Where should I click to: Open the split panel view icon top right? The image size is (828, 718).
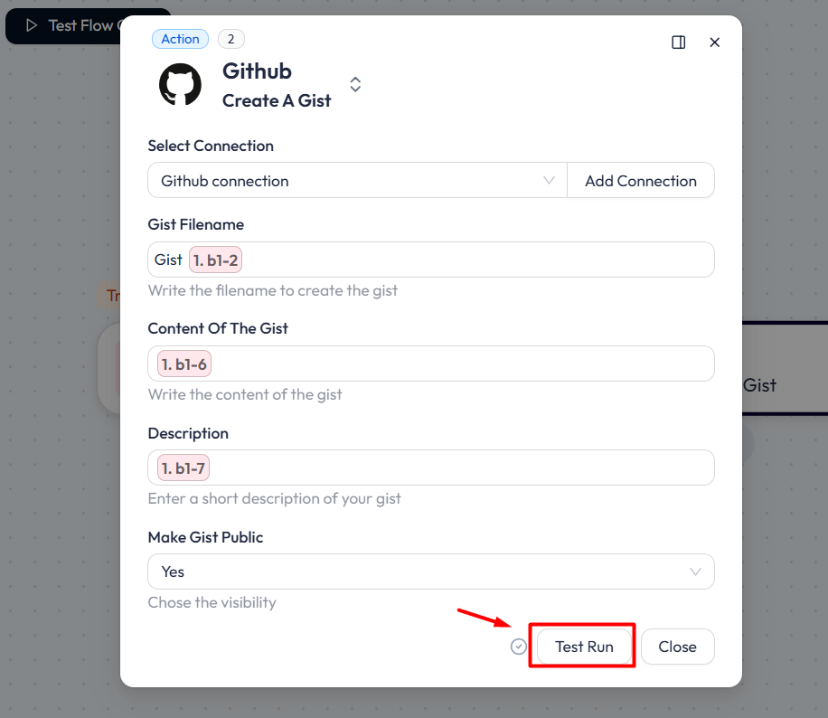pyautogui.click(x=679, y=42)
